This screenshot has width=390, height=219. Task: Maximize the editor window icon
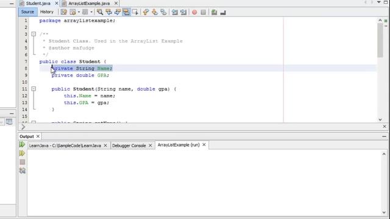point(386,2)
